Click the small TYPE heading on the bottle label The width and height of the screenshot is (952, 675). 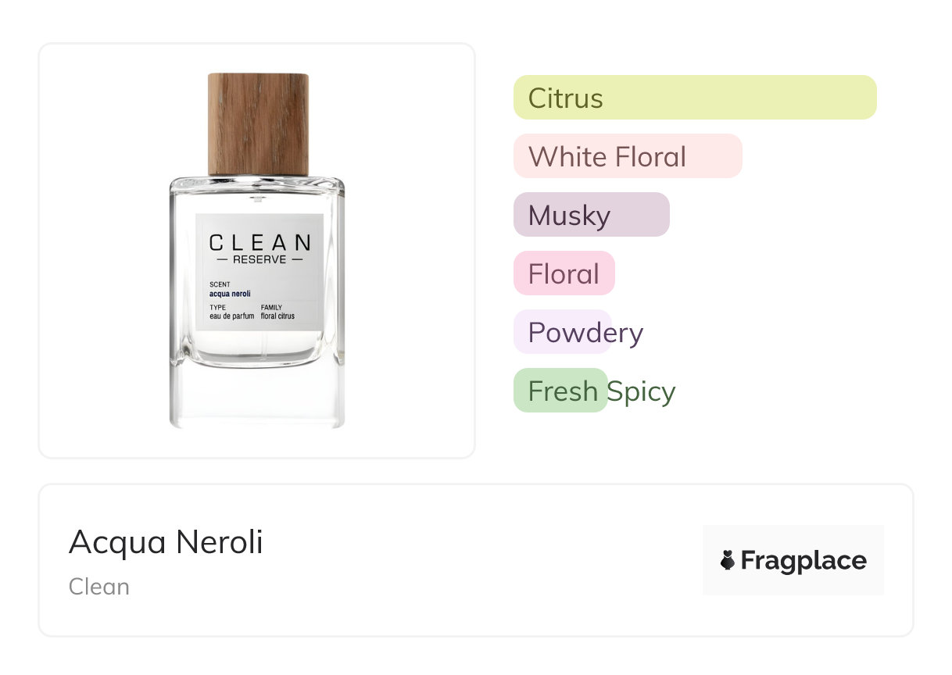click(x=217, y=308)
